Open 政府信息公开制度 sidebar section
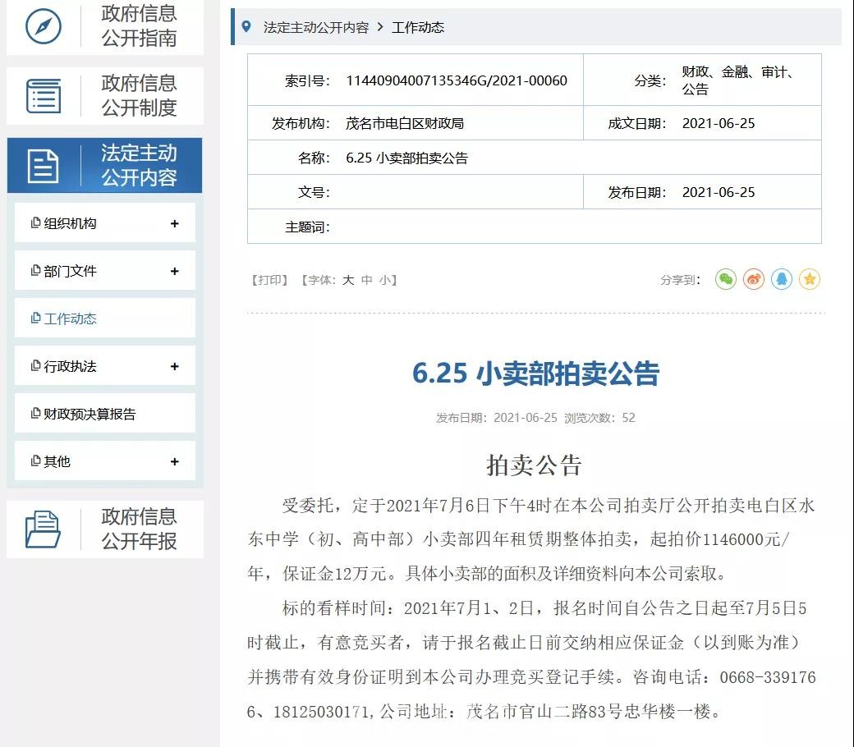 tap(104, 96)
